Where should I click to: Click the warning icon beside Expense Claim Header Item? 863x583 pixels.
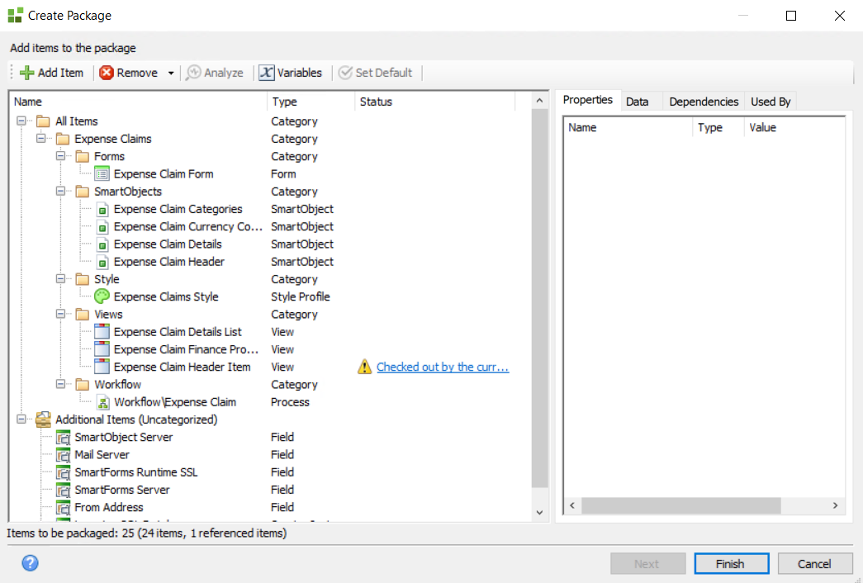coord(365,367)
